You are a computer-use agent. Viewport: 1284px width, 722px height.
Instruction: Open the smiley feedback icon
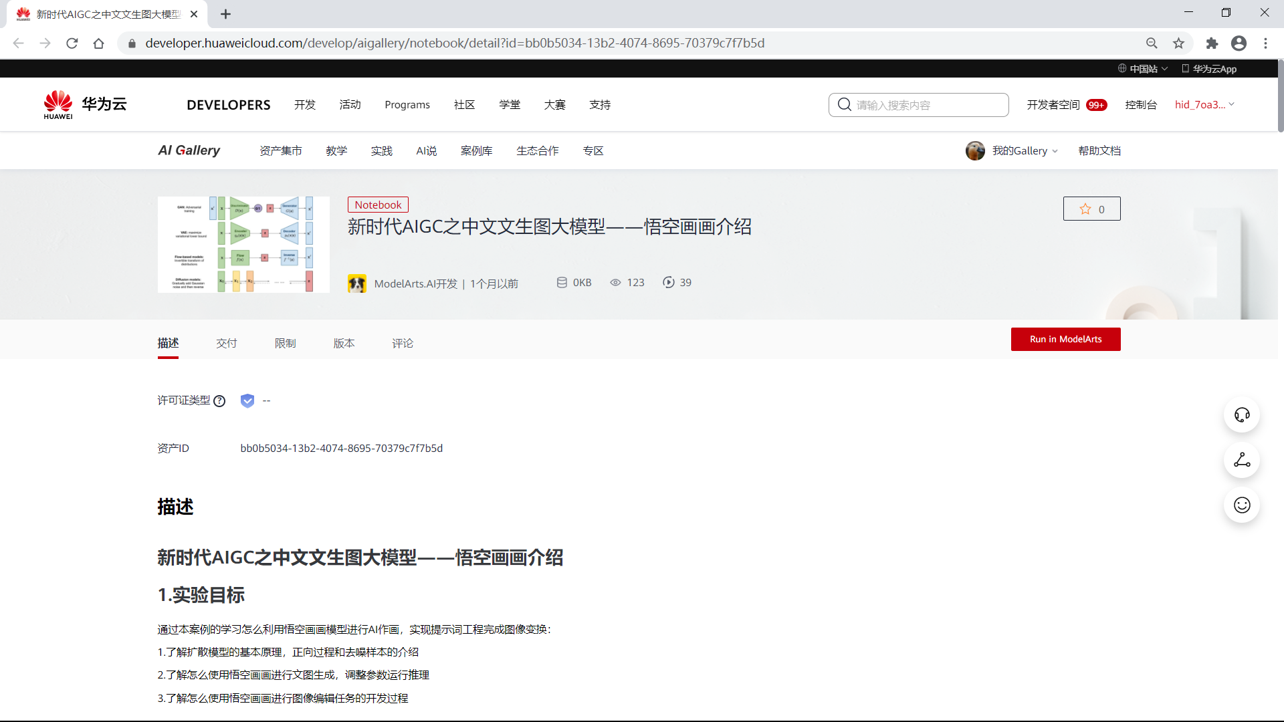click(x=1242, y=505)
